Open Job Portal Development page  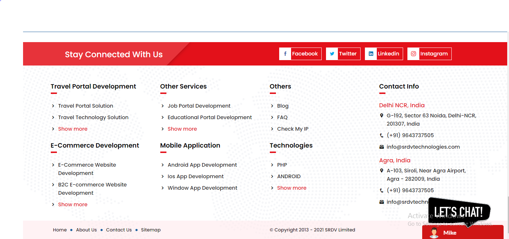click(x=199, y=105)
